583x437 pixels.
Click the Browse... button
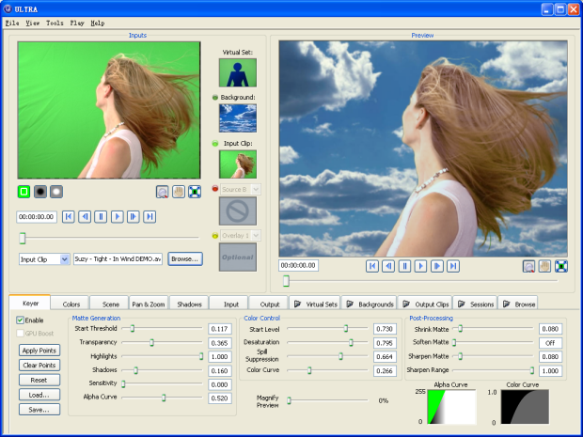point(185,258)
